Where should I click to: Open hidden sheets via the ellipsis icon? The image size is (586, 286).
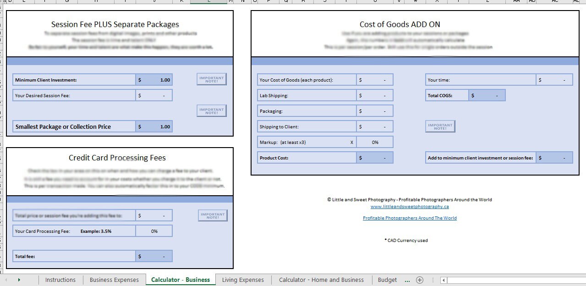[407, 280]
